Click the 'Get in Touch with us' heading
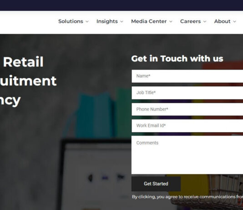243x210 pixels. coord(177,59)
